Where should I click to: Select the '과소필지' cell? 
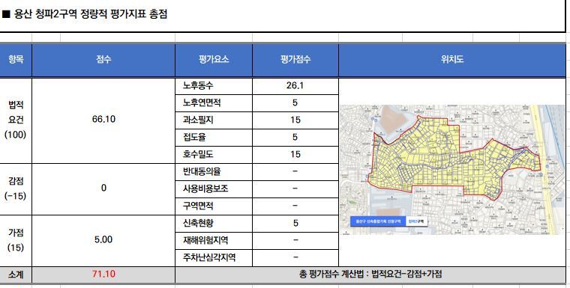point(214,120)
